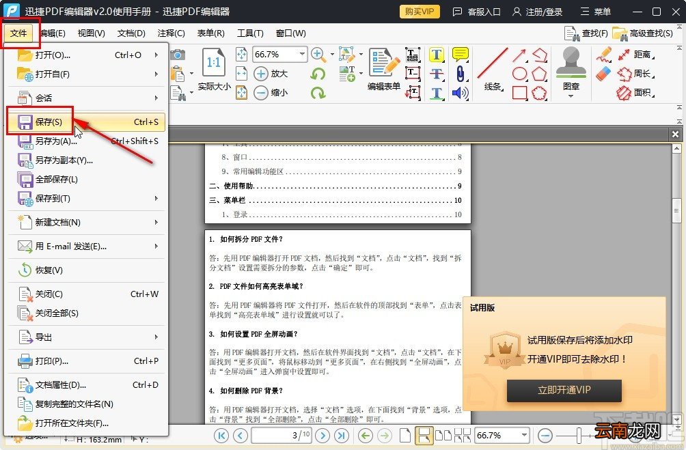Screen dimensions: 686x450
Task: Open the bottom bar zoom 66.7% dropdown
Action: (524, 435)
